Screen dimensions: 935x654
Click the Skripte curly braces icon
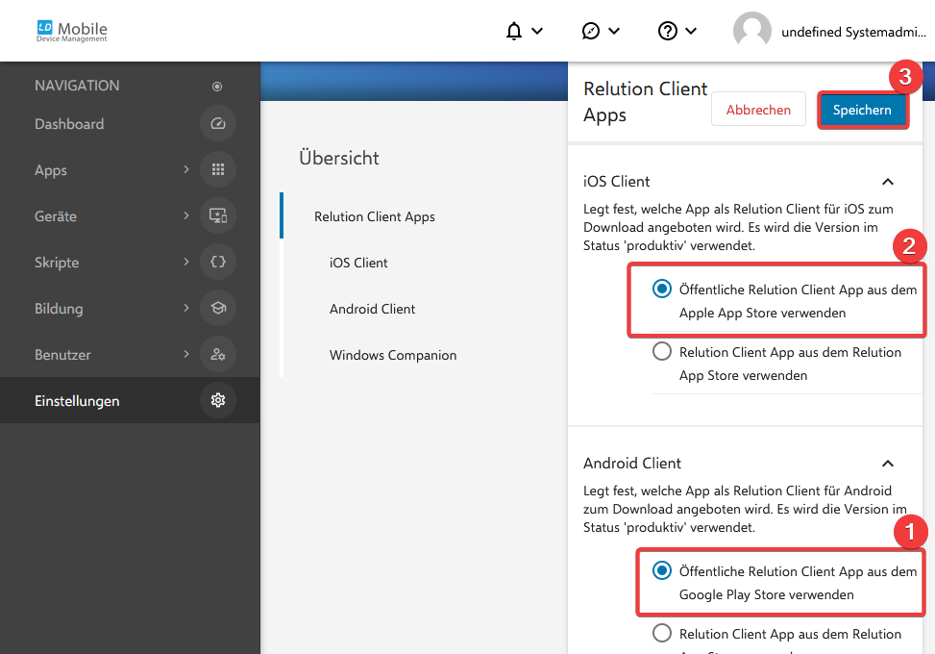pyautogui.click(x=218, y=262)
